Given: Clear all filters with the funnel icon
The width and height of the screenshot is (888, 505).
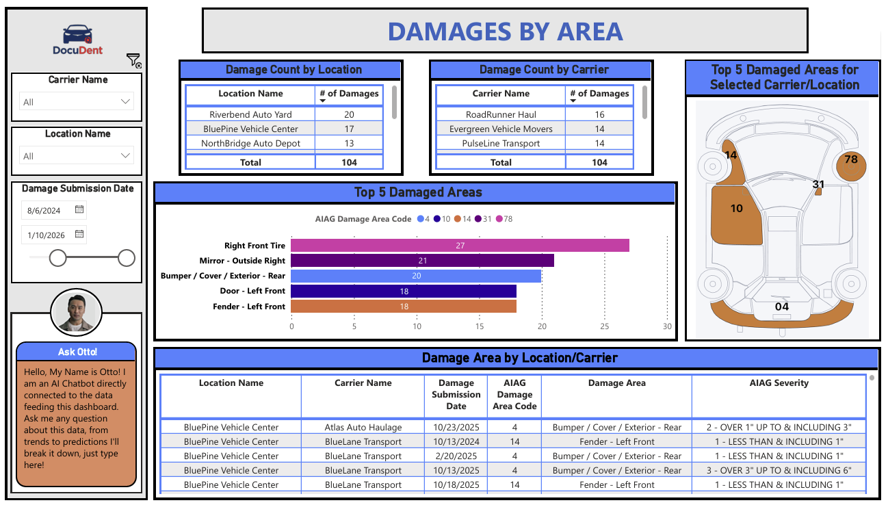Looking at the screenshot, I should coord(134,59).
